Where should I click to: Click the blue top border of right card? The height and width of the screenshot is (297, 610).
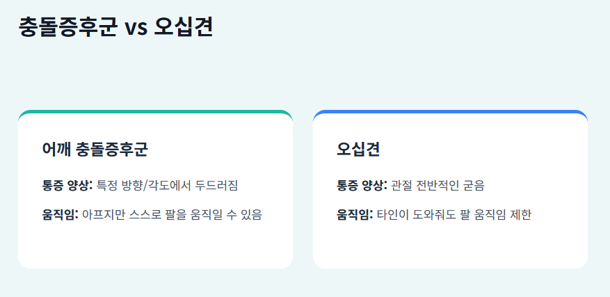point(450,112)
